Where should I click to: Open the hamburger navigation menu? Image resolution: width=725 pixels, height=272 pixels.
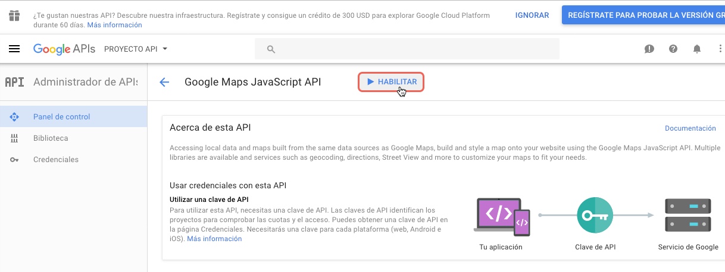click(14, 49)
